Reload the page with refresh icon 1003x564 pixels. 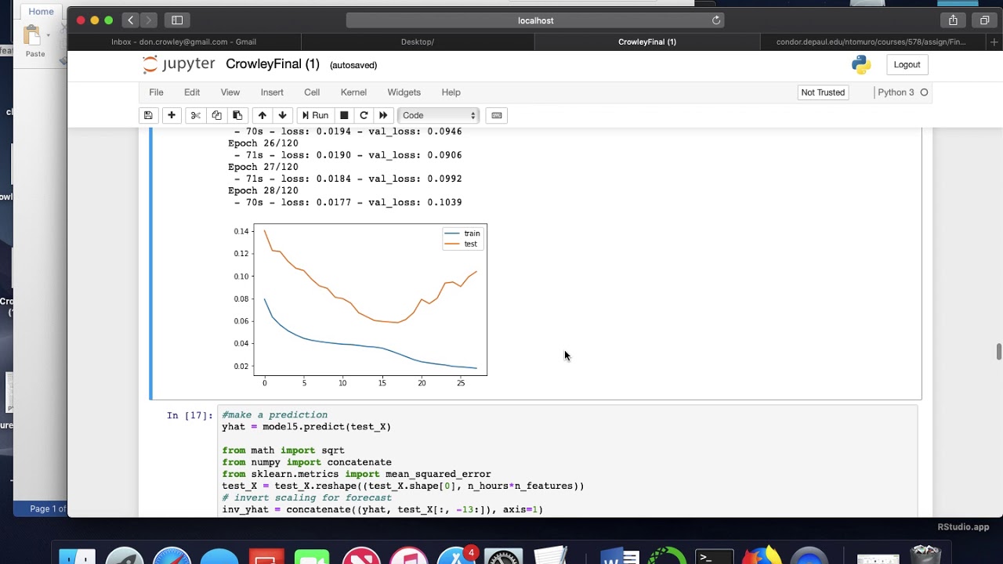[x=715, y=20]
